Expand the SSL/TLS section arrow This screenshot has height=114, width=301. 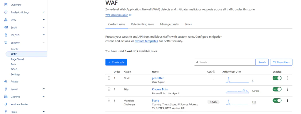(x=44, y=35)
